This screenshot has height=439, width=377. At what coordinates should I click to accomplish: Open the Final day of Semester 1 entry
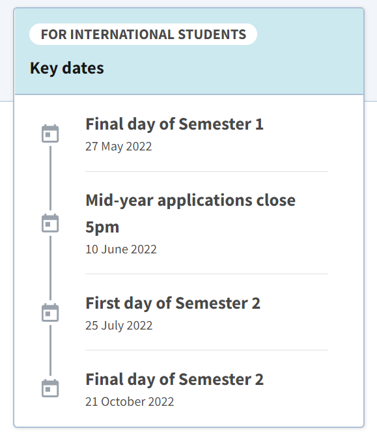(x=175, y=124)
